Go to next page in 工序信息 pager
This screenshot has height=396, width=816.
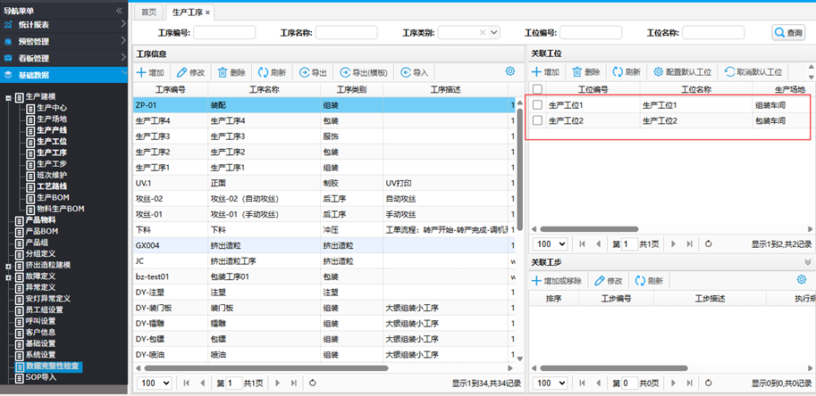pyautogui.click(x=277, y=383)
